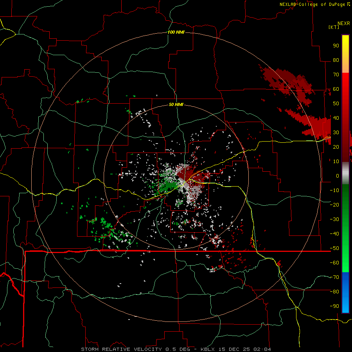Click the 30 value on velocity scale
This screenshot has height=352, width=352.
(x=336, y=133)
